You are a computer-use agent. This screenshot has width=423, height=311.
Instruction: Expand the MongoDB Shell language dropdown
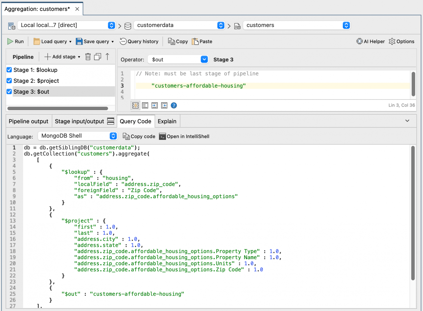pyautogui.click(x=78, y=136)
